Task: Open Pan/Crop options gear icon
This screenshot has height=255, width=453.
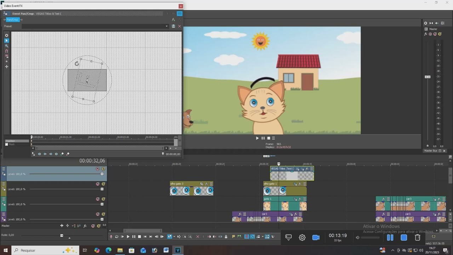Action: [6, 35]
